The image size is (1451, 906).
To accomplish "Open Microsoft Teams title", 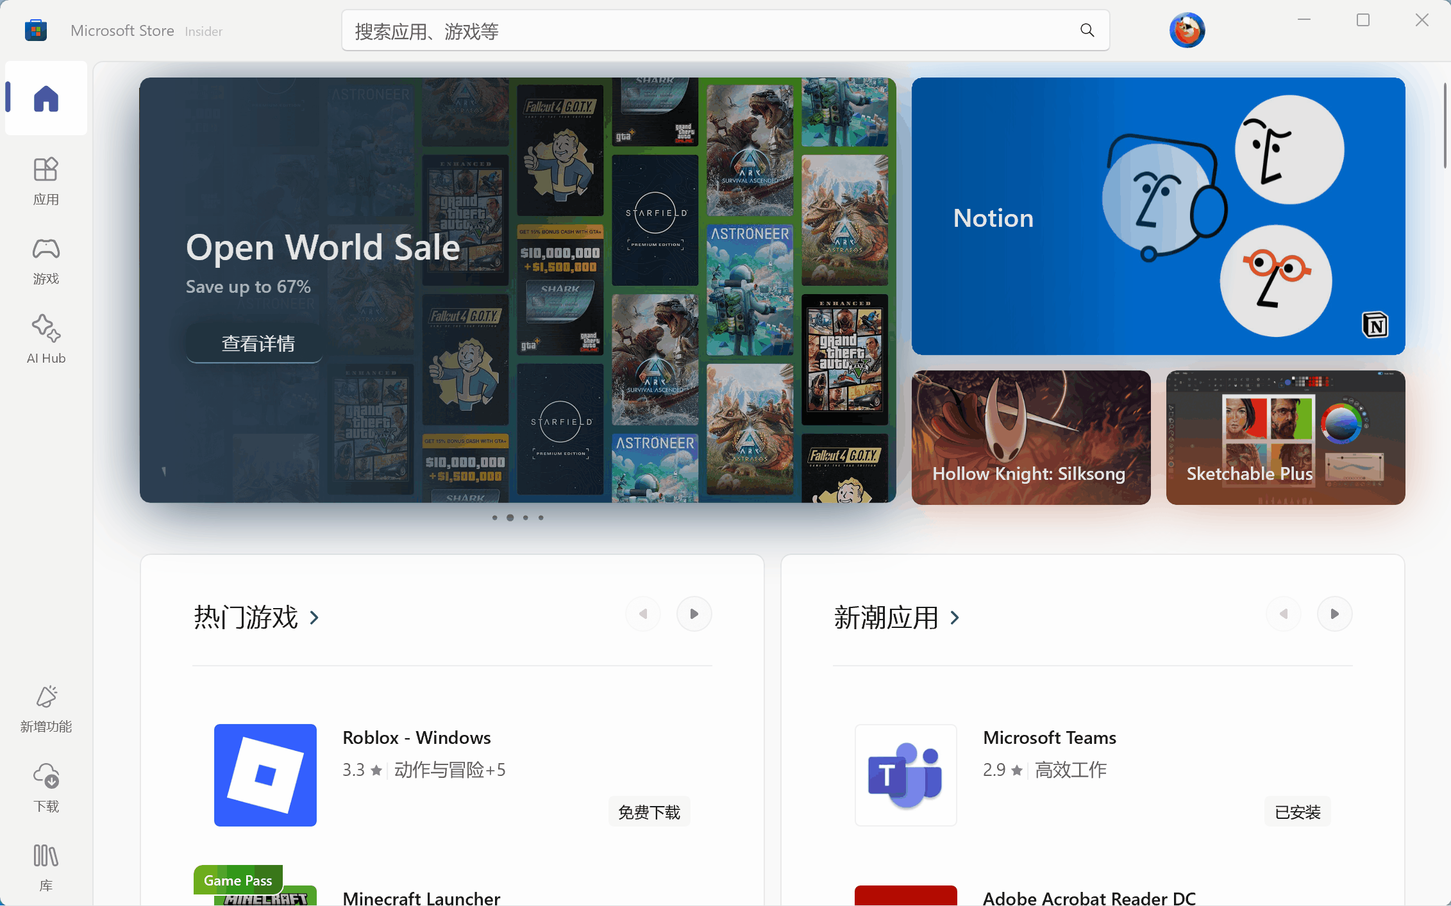I will pos(1050,737).
